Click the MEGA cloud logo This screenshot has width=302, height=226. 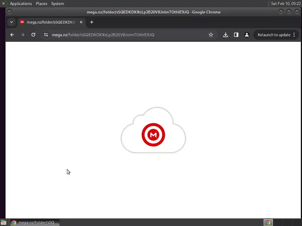153,130
